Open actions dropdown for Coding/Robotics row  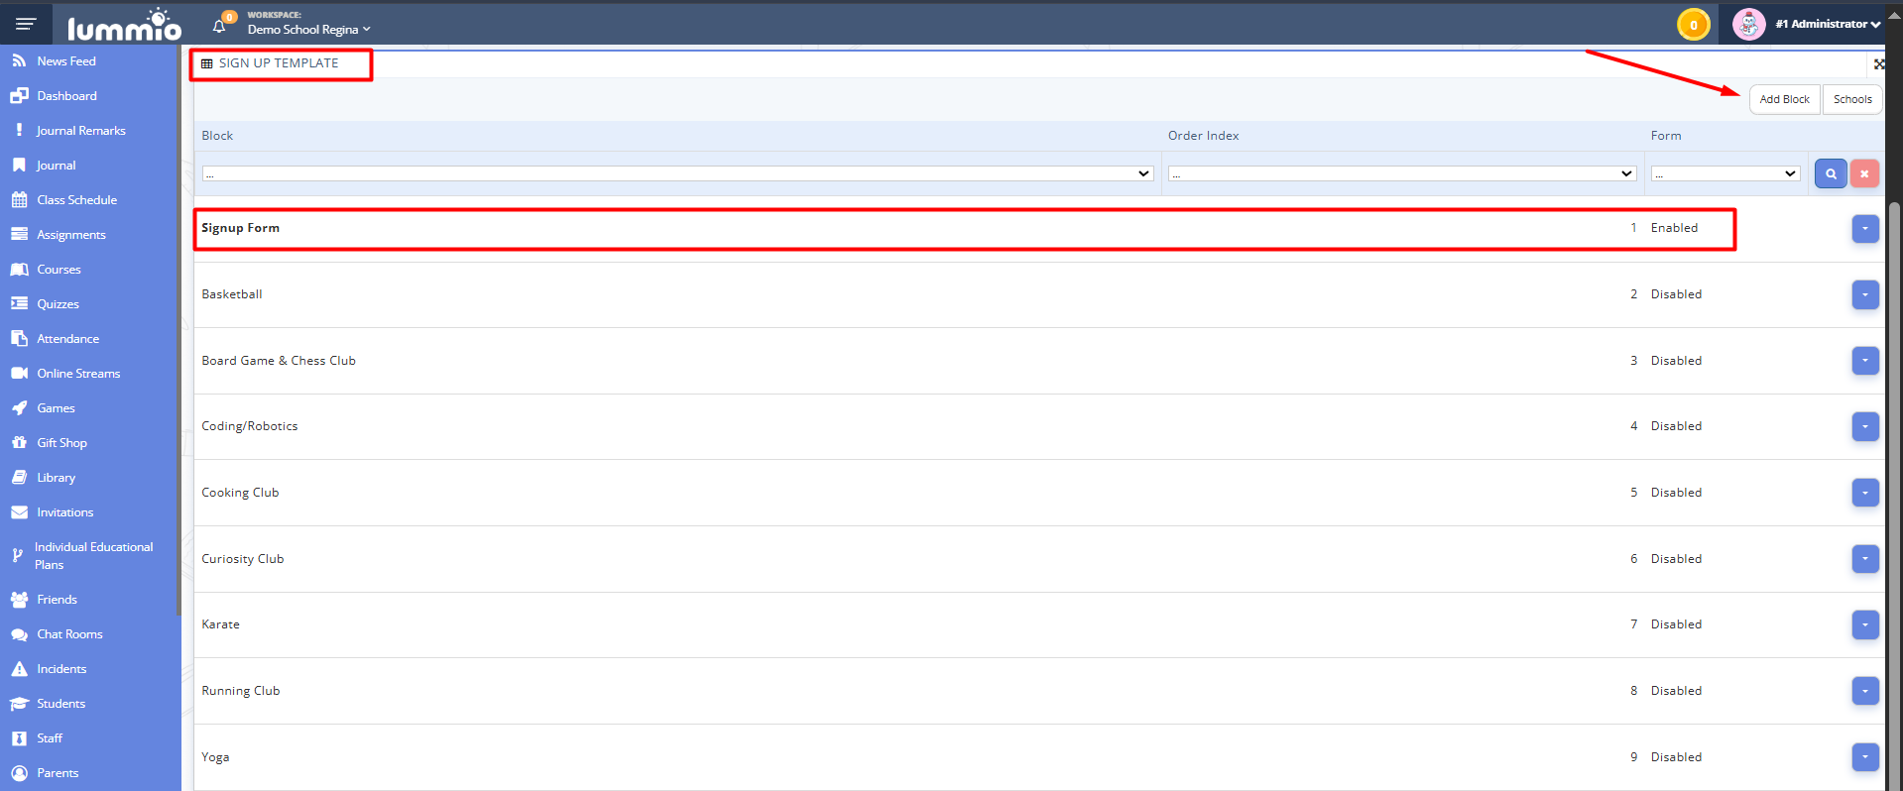[x=1865, y=426]
